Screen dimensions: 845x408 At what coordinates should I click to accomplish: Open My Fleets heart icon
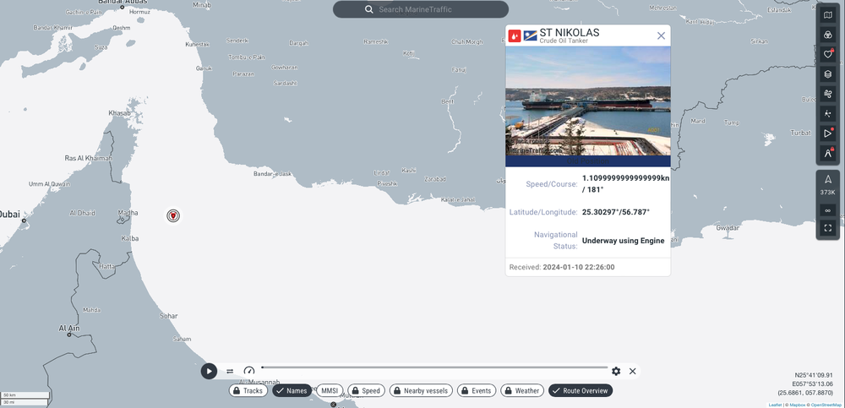(x=828, y=54)
